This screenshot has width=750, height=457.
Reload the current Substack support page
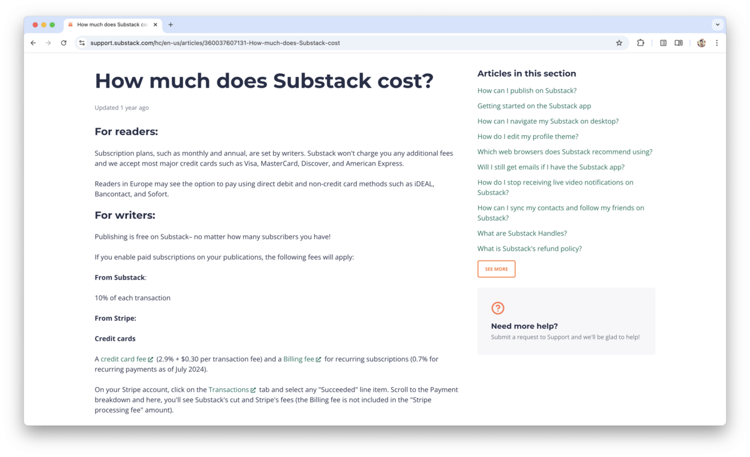64,43
